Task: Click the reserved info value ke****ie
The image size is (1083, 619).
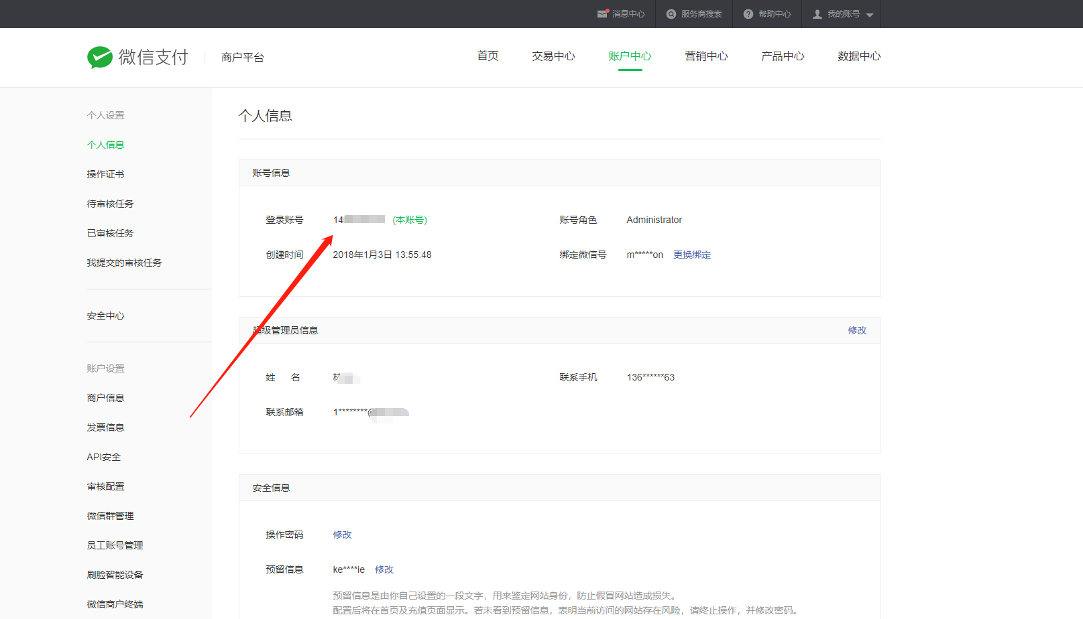Action: 349,569
